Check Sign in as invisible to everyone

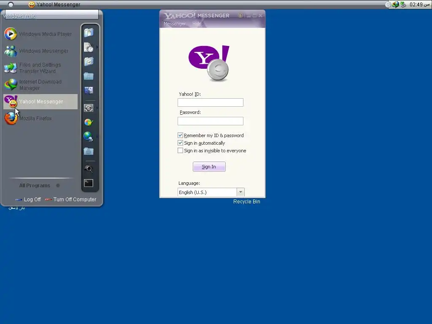coord(180,151)
